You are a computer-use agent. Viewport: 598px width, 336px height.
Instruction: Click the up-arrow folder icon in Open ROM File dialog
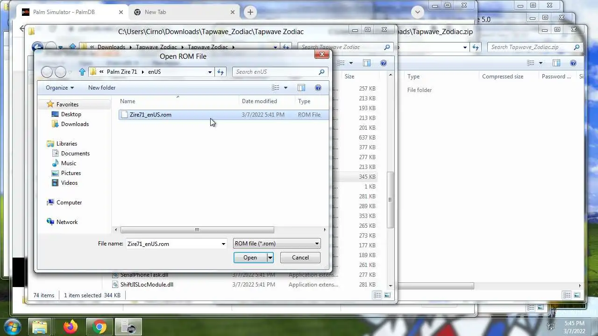click(82, 72)
